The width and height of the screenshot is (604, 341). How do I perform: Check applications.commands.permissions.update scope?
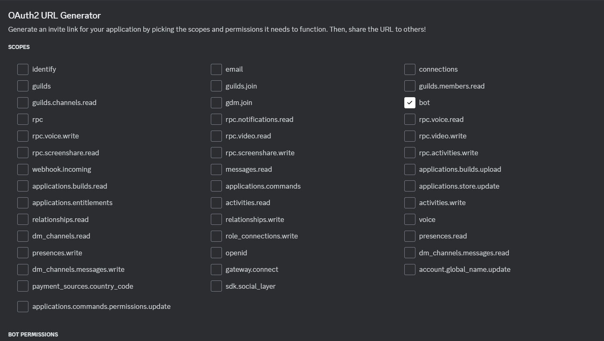click(23, 306)
